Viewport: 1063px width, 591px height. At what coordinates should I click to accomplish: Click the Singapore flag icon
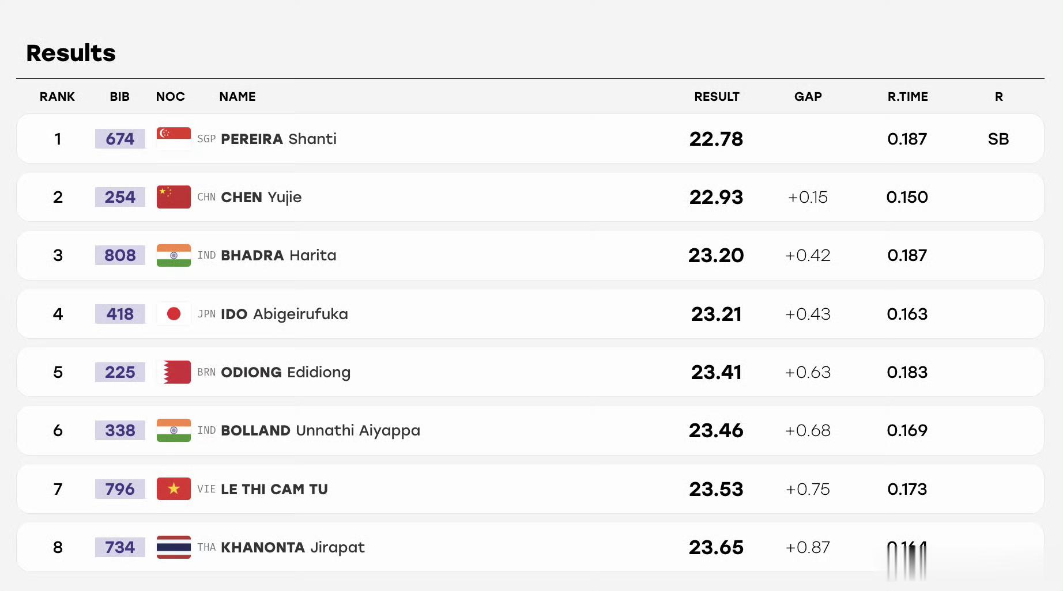(174, 139)
